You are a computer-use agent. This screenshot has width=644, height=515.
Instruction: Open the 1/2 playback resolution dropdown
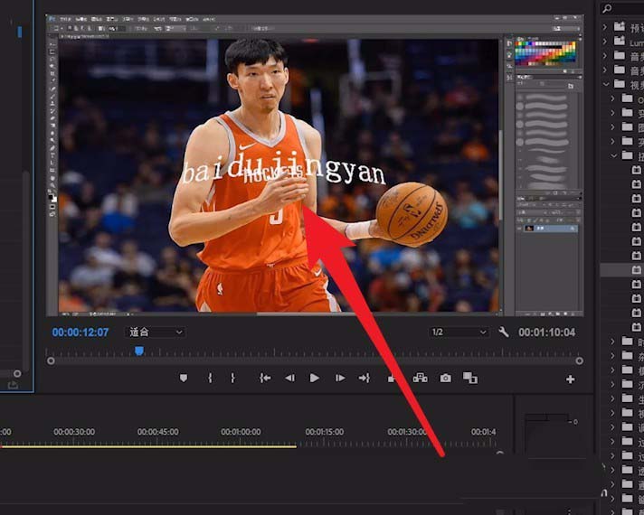click(459, 332)
